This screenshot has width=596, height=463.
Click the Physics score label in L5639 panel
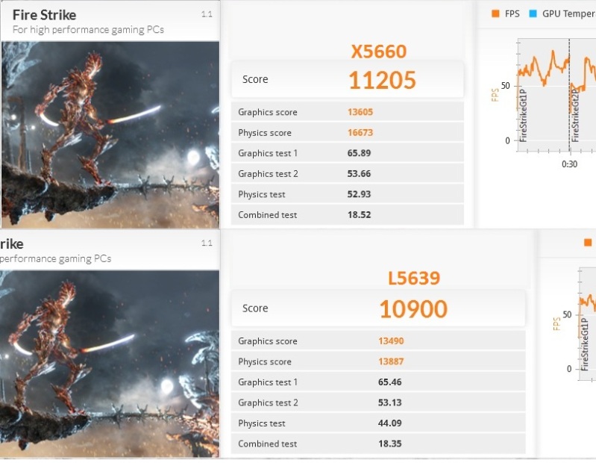click(x=265, y=361)
